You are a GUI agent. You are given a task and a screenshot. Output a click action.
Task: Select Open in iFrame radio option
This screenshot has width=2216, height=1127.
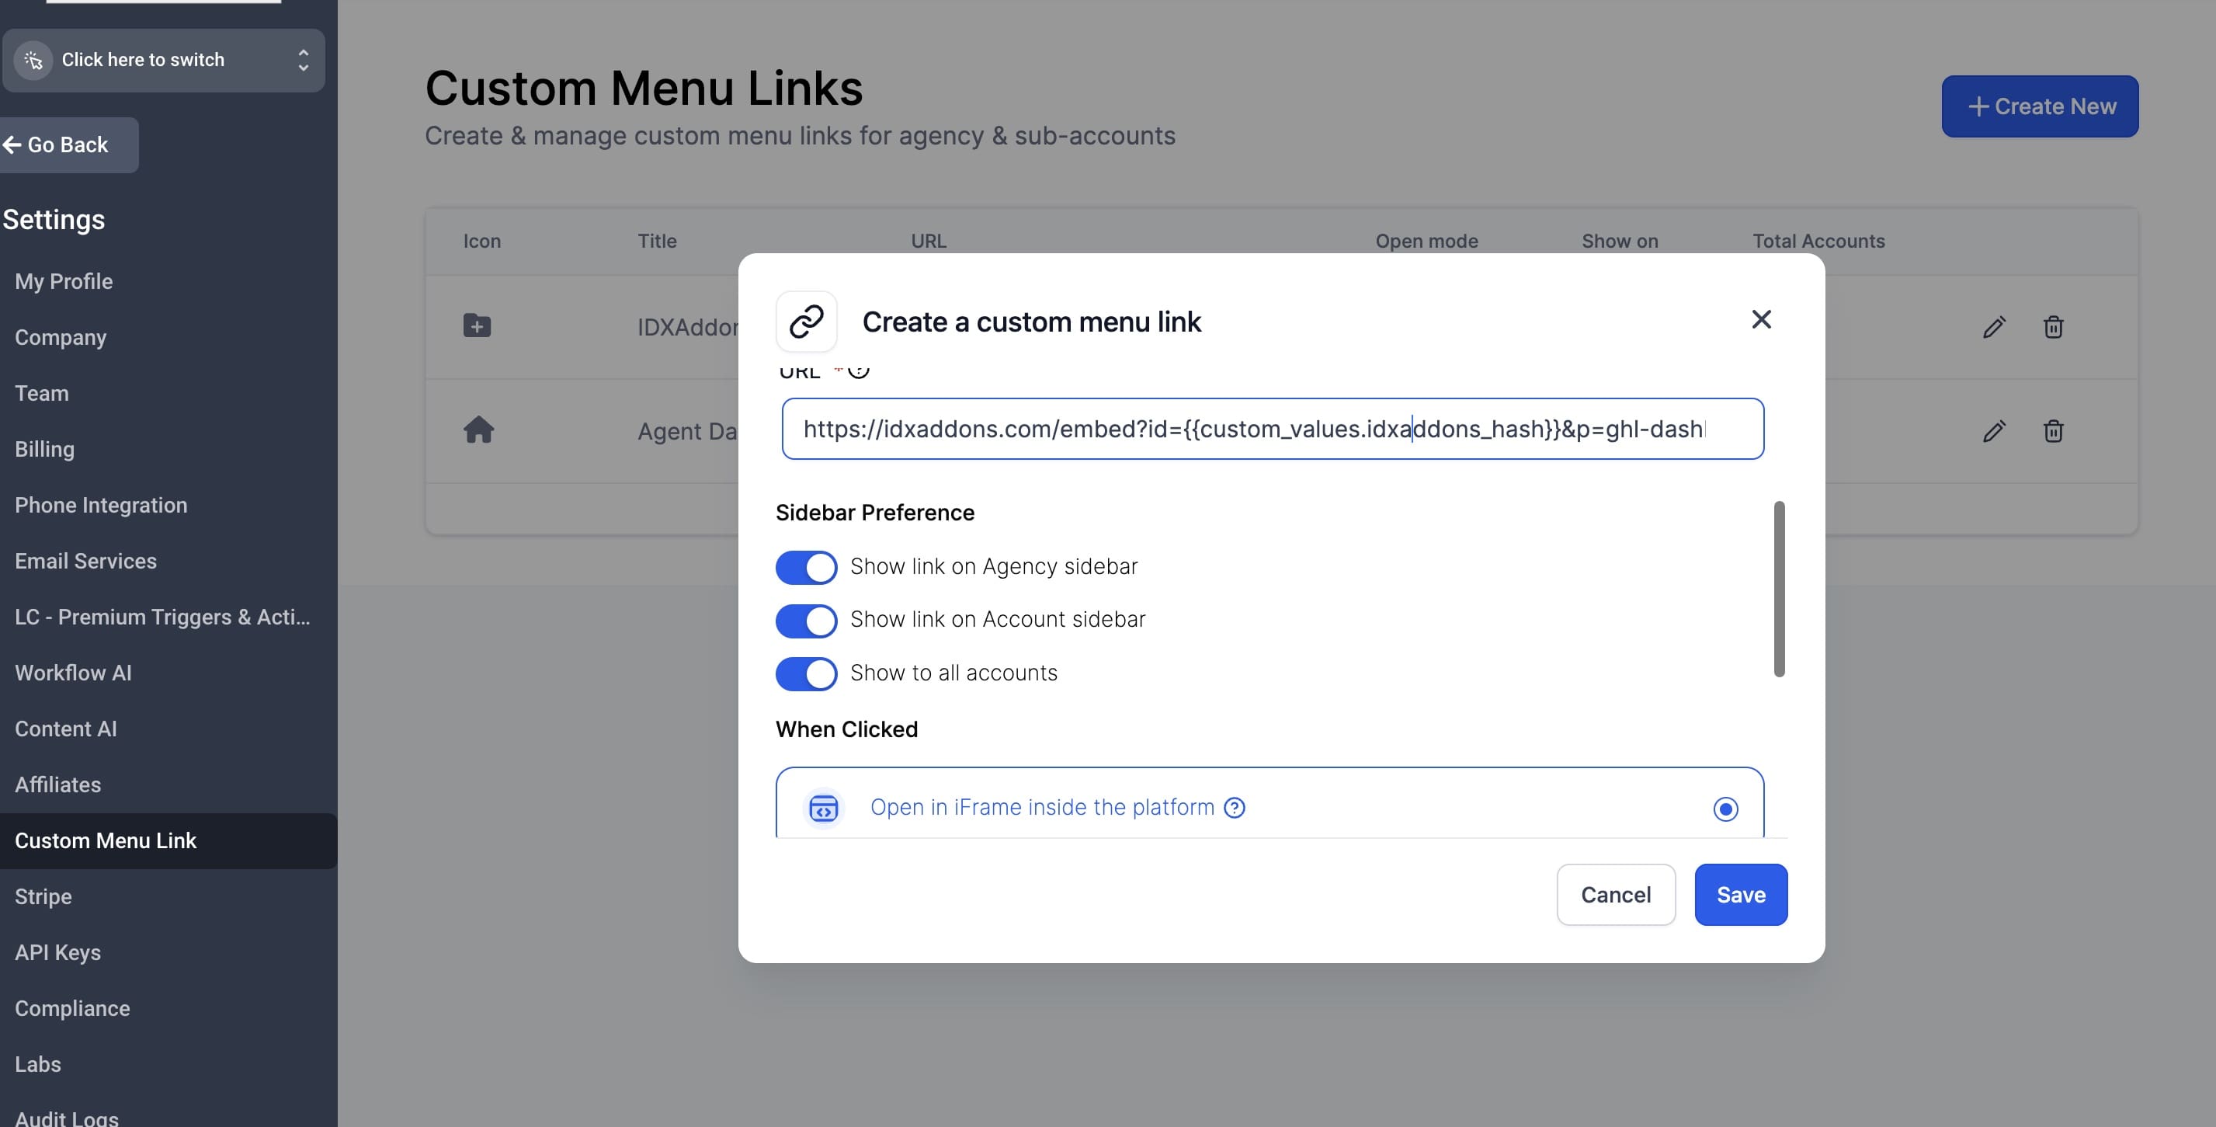1725,809
